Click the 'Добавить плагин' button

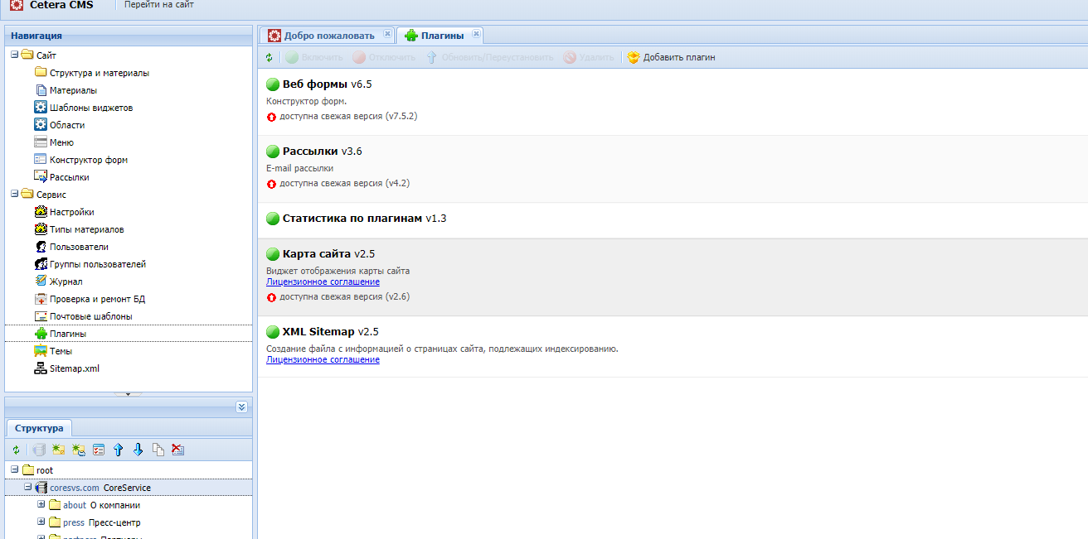(x=671, y=58)
